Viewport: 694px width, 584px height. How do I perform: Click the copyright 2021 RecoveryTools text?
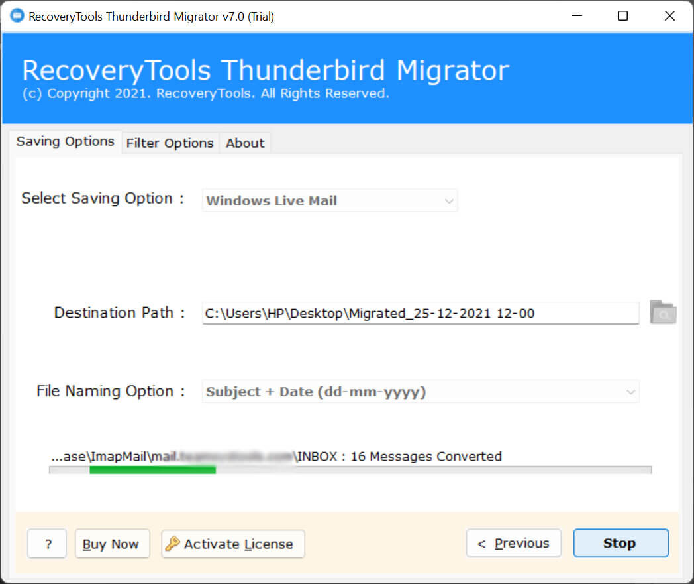pyautogui.click(x=206, y=93)
